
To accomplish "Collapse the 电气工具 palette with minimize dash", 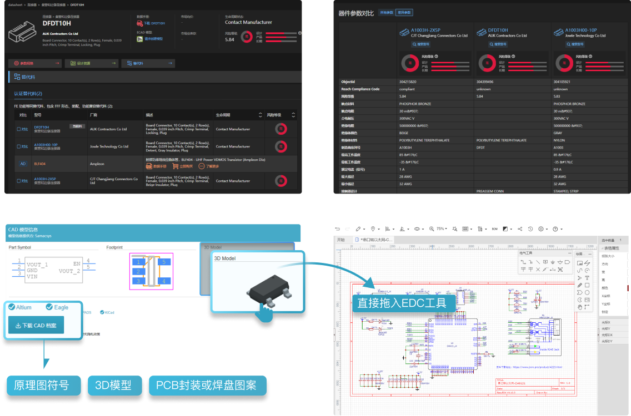I will click(x=569, y=253).
